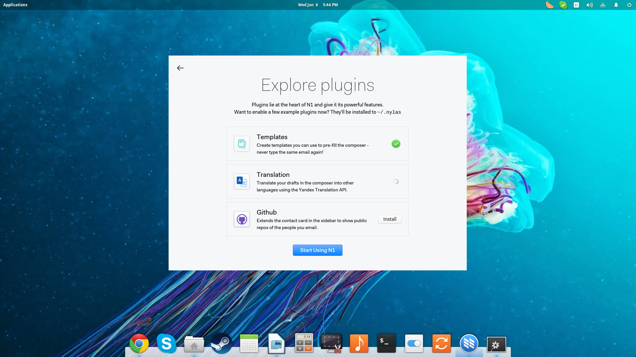Open the notifications bell indicator
The width and height of the screenshot is (636, 357).
pyautogui.click(x=616, y=5)
